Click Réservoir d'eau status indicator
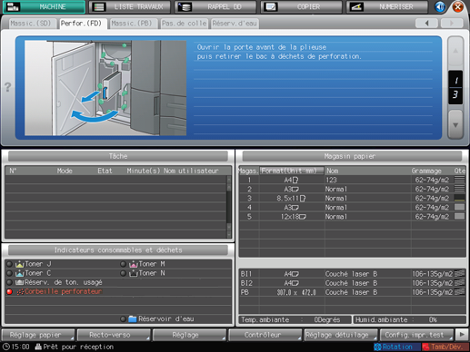 point(123,319)
